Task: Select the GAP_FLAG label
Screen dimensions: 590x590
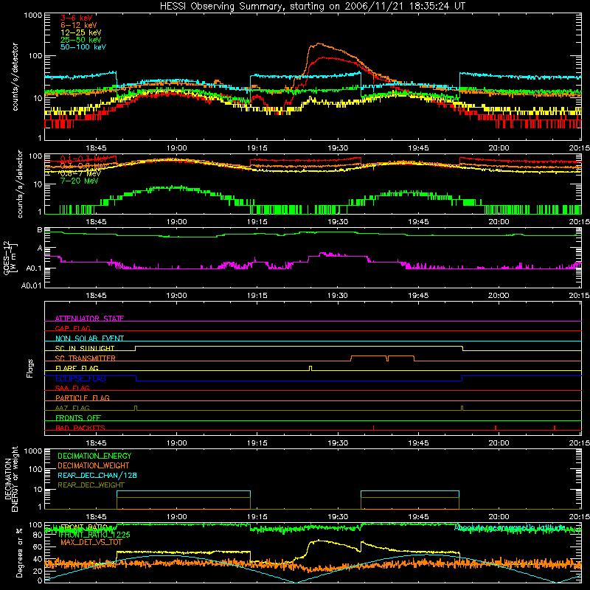Action: [72, 328]
